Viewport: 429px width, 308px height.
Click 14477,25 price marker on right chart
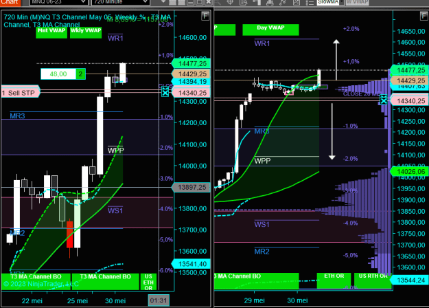(x=409, y=70)
